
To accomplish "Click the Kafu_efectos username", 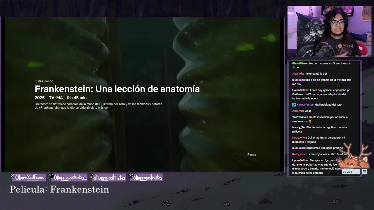I will click(305, 105).
